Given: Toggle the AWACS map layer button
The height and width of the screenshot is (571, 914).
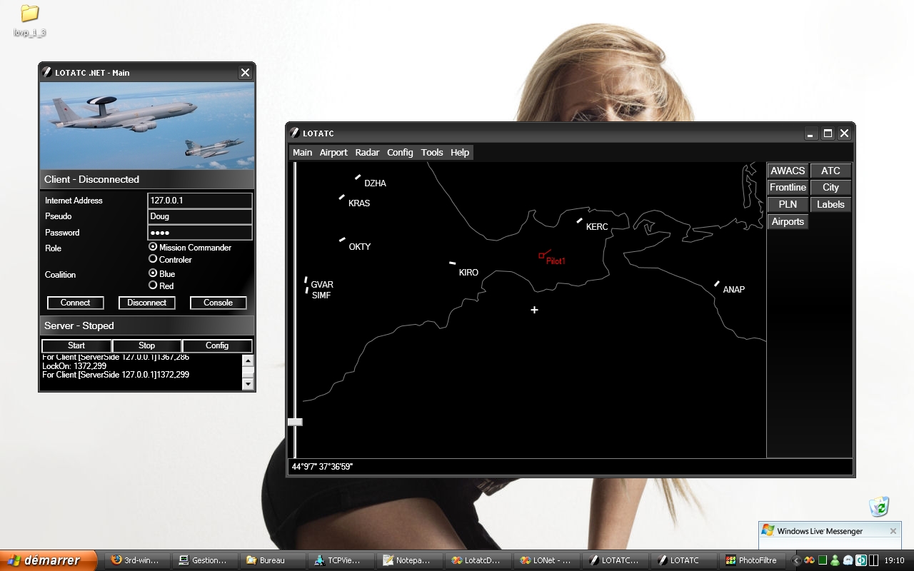Looking at the screenshot, I should (x=788, y=171).
